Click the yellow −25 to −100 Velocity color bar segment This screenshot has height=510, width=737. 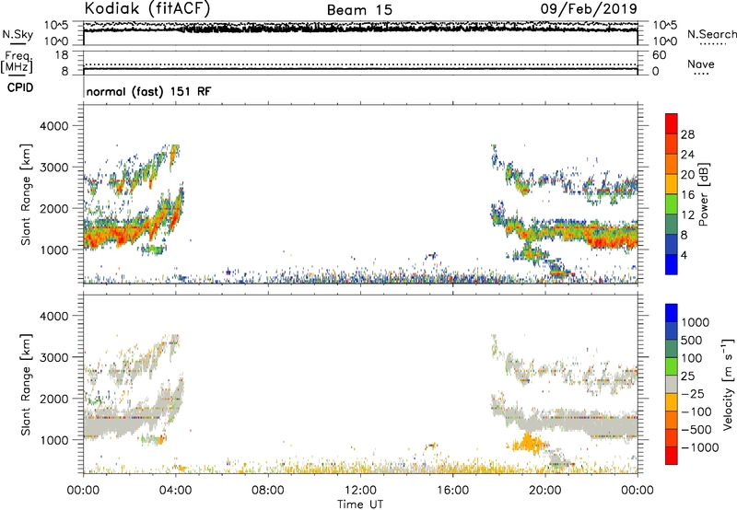(x=672, y=402)
